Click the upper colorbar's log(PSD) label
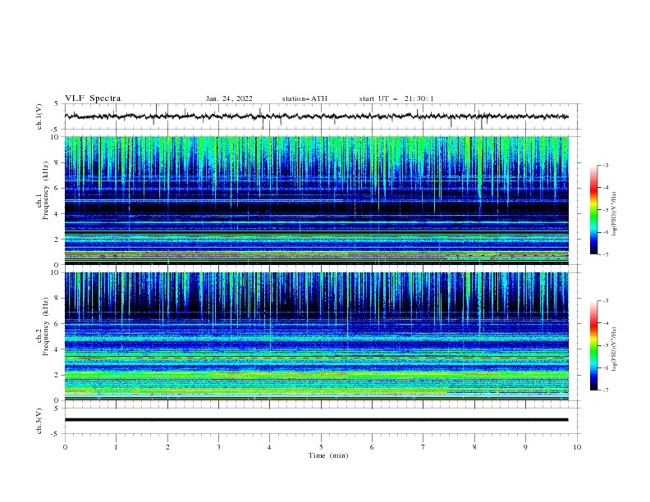Screen dimensions: 650x502 click(615, 214)
